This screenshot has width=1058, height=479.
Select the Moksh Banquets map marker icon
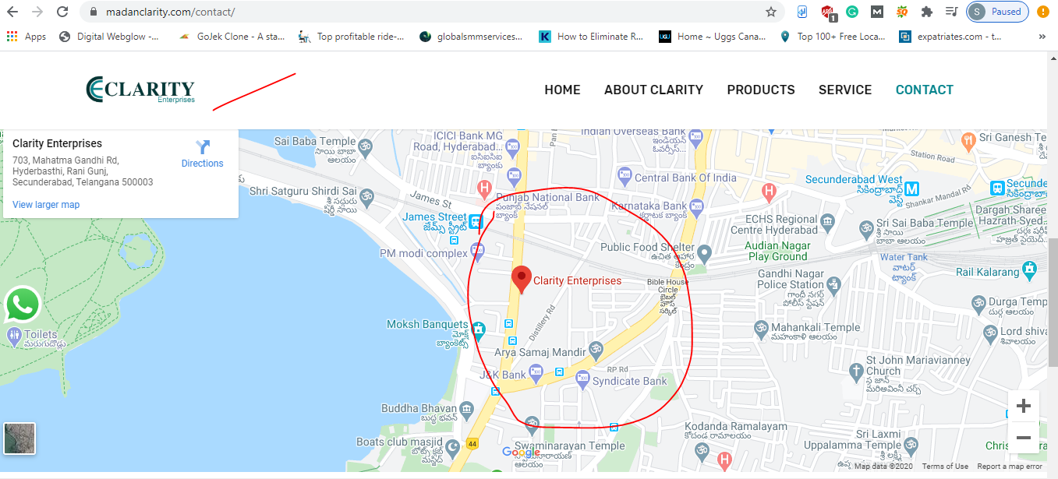[478, 329]
